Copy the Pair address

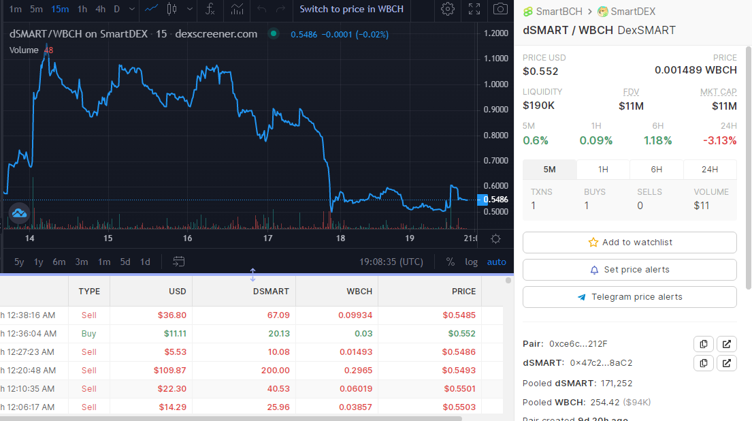pos(704,344)
